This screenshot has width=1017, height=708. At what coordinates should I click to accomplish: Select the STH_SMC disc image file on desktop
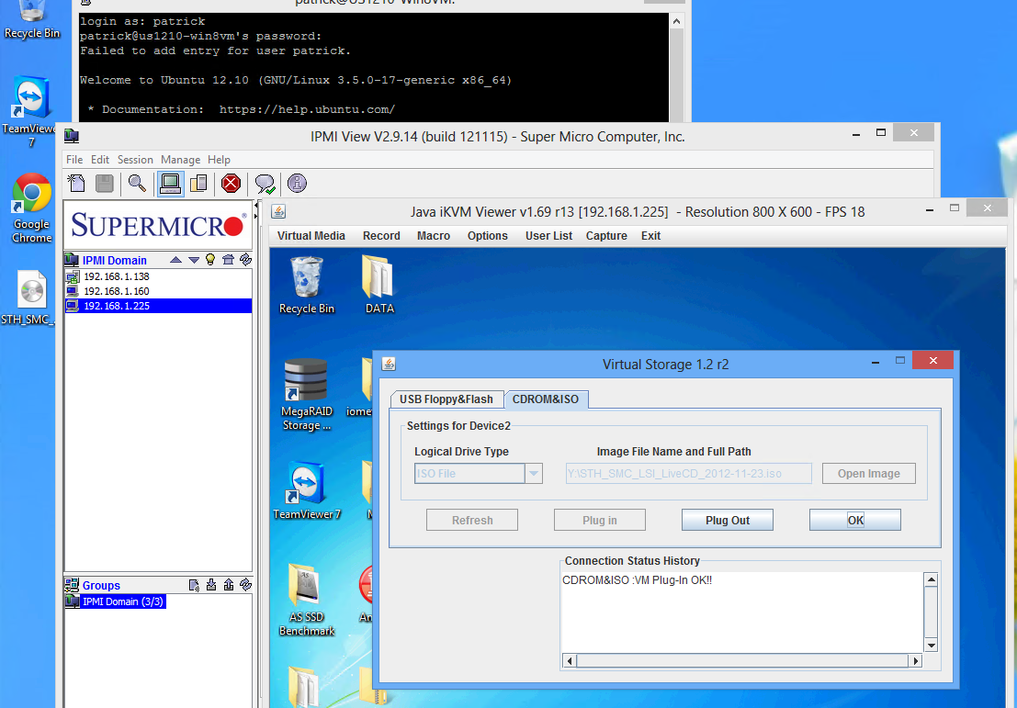(29, 297)
